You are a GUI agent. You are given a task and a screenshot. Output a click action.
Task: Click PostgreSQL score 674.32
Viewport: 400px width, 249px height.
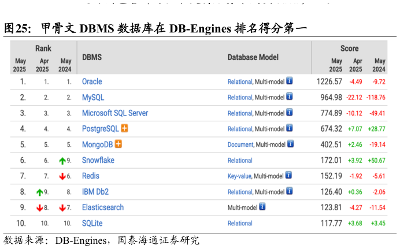click(x=331, y=129)
